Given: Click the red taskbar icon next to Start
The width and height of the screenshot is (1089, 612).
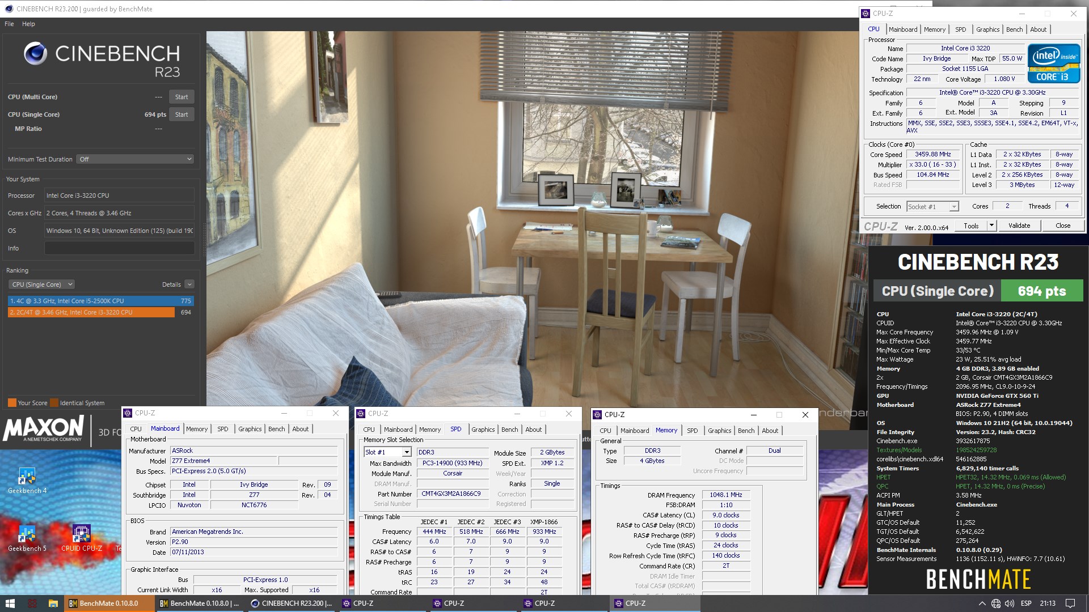Looking at the screenshot, I should tap(32, 603).
